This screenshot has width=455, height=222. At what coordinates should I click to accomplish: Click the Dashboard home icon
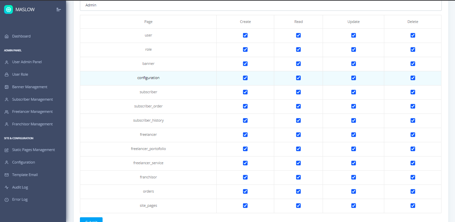pyautogui.click(x=6, y=36)
